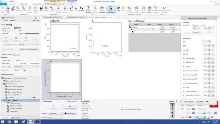Toggle the Droplet view eye icon
This screenshot has width=220, height=124.
(x=176, y=101)
